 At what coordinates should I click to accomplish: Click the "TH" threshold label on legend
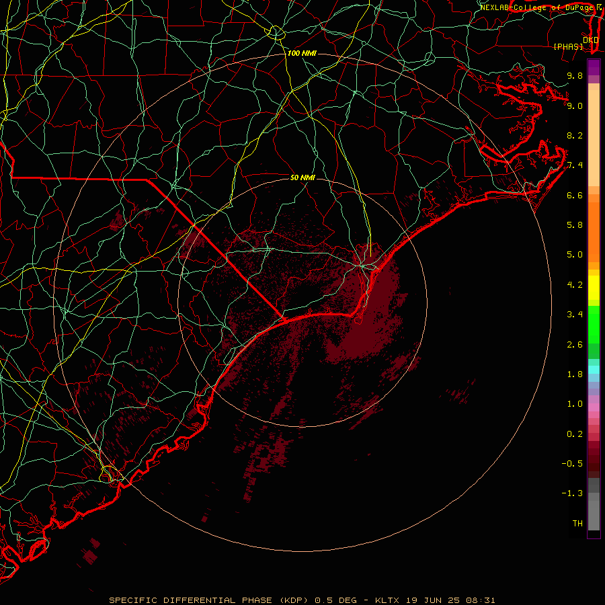tap(577, 524)
